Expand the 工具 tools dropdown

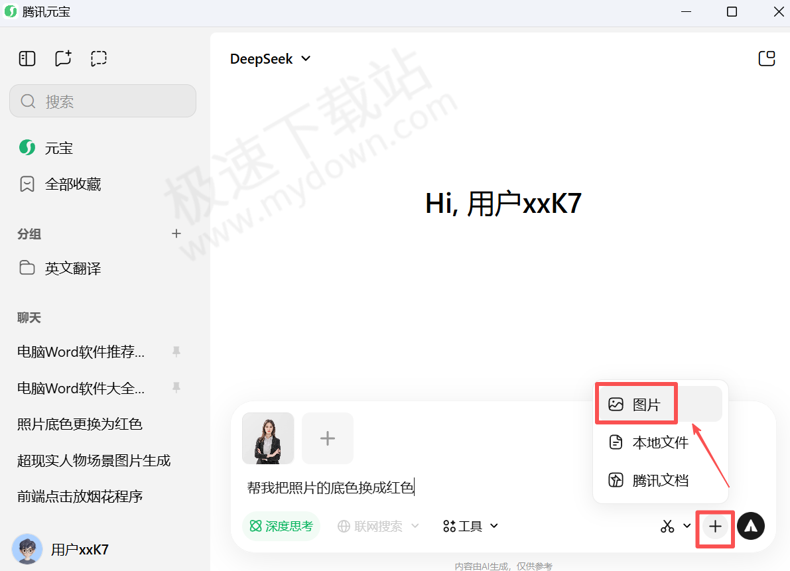(x=470, y=526)
